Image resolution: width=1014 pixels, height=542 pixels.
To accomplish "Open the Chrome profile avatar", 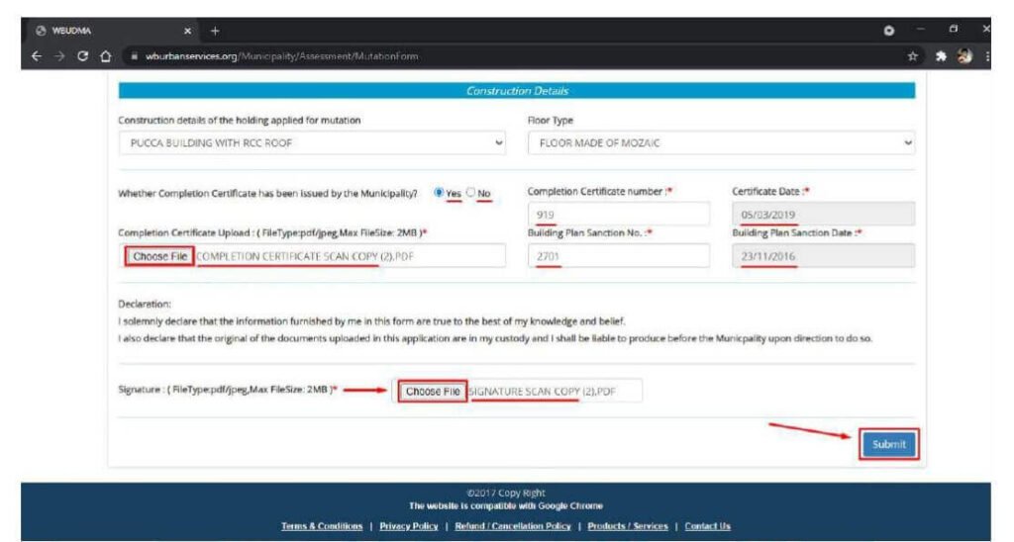I will click(964, 56).
